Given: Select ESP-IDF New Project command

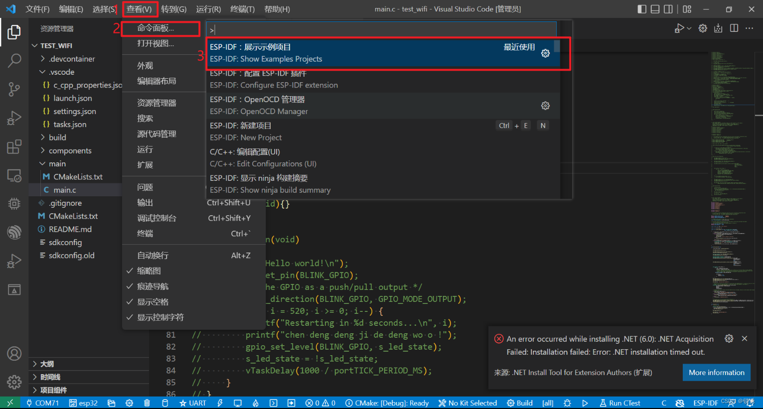Looking at the screenshot, I should (383, 132).
